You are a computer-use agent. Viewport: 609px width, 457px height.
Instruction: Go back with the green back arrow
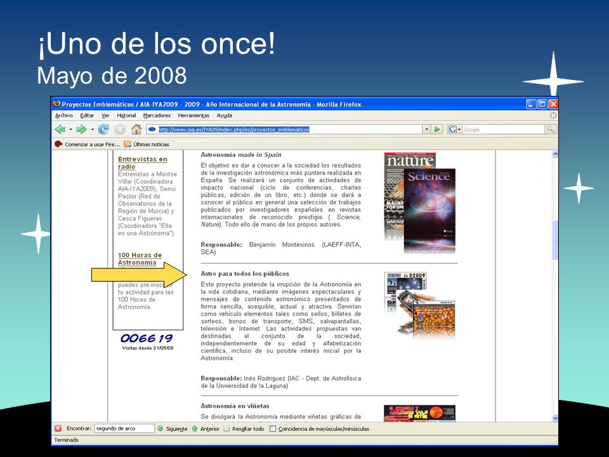[60, 129]
